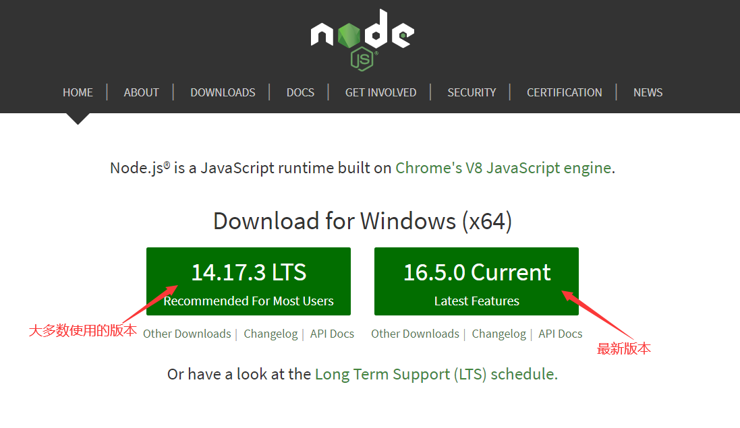Open the HOME nav item
The image size is (740, 428).
click(x=78, y=92)
